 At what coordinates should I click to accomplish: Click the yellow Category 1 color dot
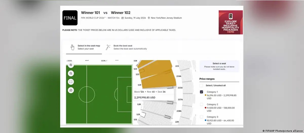[205, 95]
